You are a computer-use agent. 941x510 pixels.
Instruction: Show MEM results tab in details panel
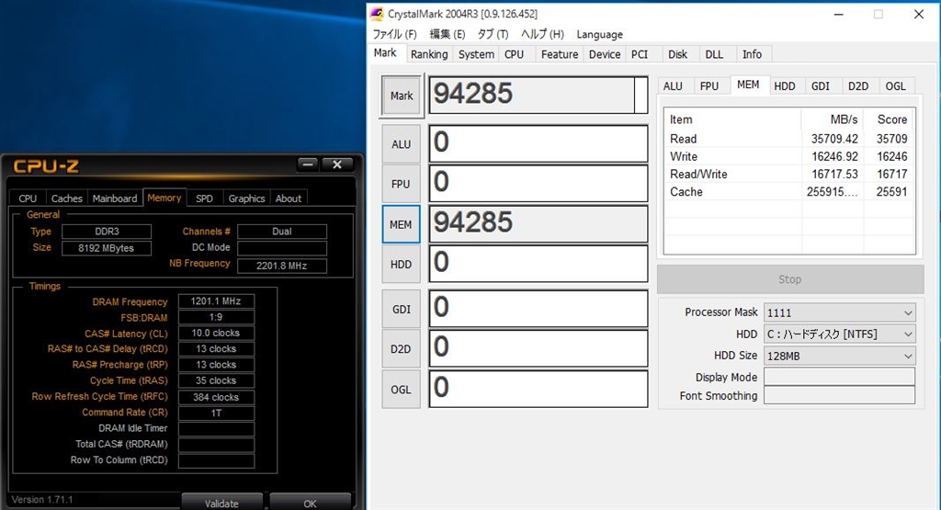pyautogui.click(x=748, y=85)
